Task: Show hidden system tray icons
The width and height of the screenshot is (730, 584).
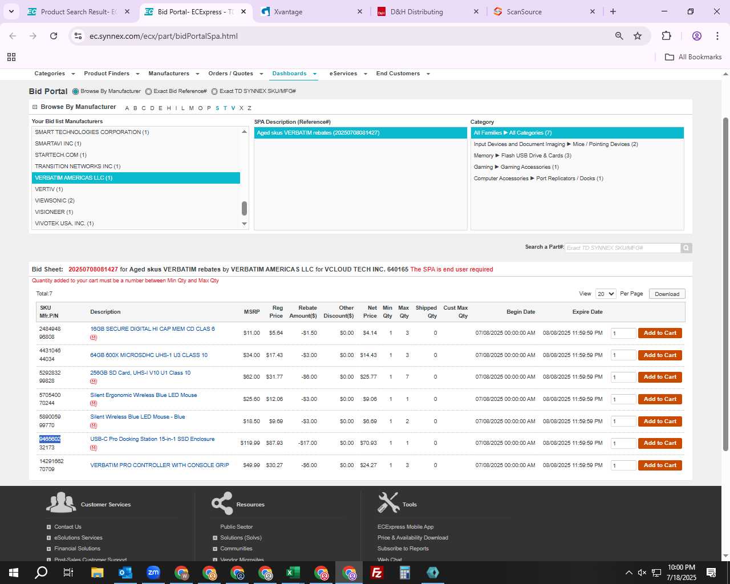Action: point(628,573)
